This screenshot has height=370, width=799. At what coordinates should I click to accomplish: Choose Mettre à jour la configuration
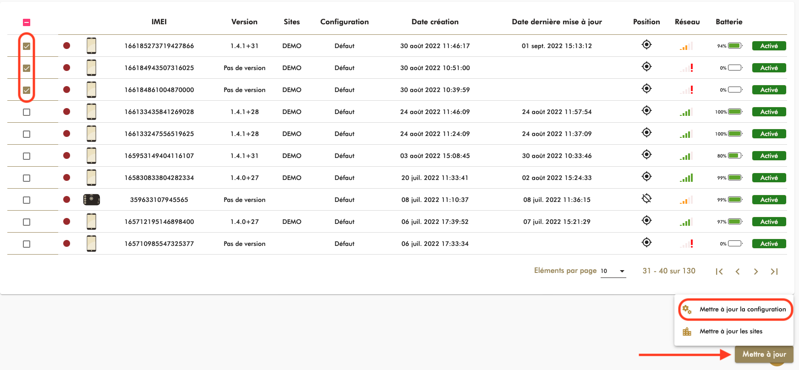coord(742,310)
